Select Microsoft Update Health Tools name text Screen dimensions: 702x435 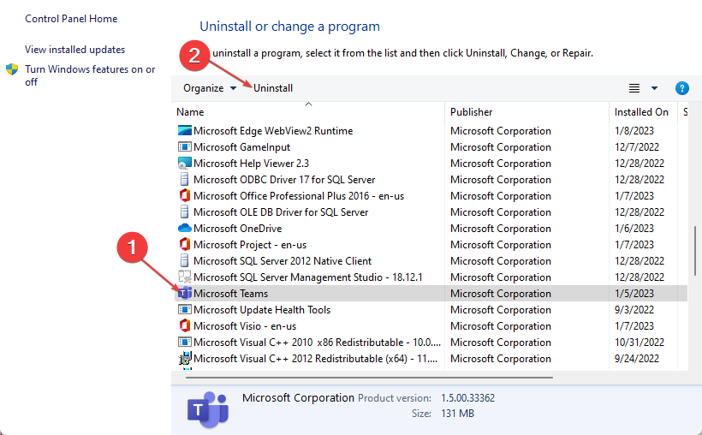[x=262, y=310]
